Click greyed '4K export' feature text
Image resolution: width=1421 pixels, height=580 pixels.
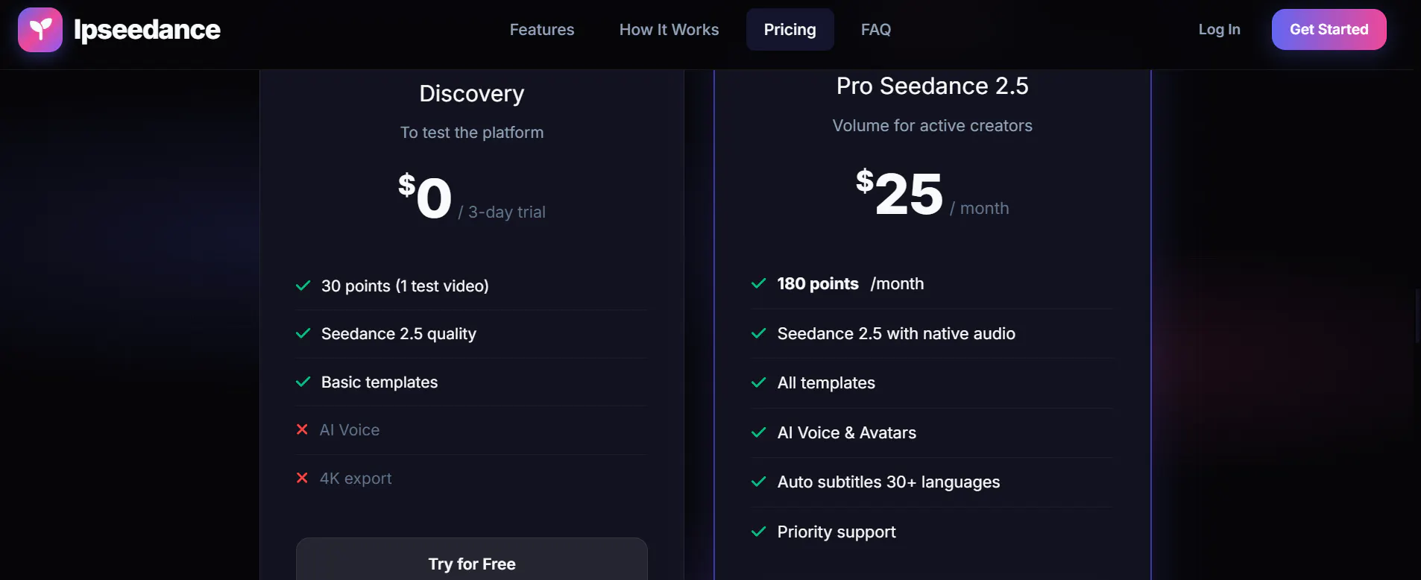356,479
